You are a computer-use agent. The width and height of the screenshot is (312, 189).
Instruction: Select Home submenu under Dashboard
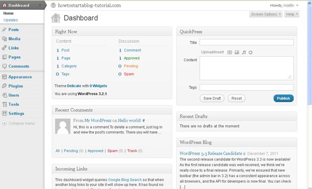pos(8,13)
